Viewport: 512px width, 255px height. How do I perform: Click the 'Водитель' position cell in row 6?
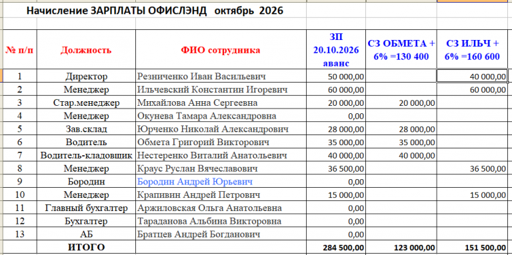(x=86, y=142)
